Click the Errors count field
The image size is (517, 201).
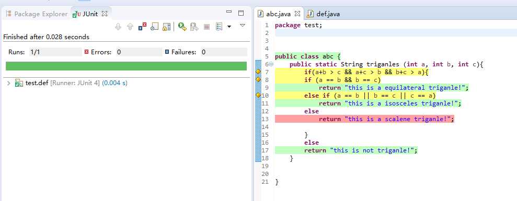pos(139,52)
